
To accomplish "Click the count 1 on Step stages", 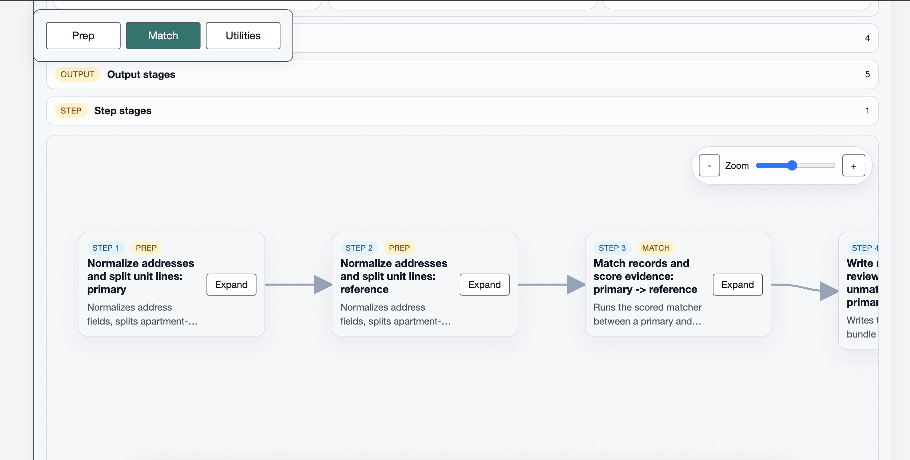I will click(x=867, y=111).
